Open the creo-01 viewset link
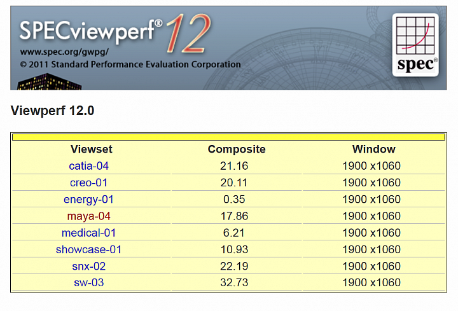This screenshot has height=311, width=458. pyautogui.click(x=88, y=183)
